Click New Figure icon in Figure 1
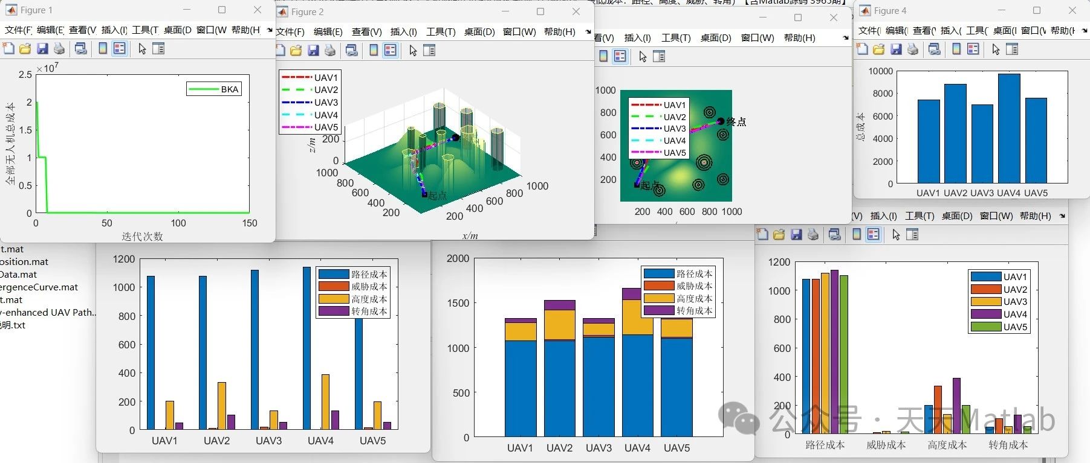Viewport: 1090px width, 463px height. pos(8,48)
